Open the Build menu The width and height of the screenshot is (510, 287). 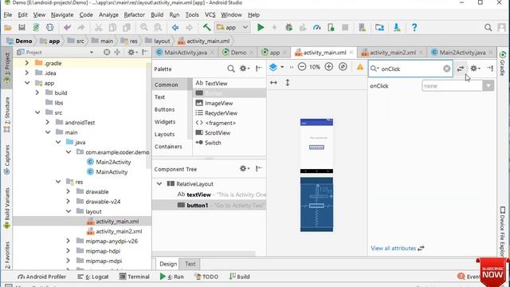coord(157,15)
